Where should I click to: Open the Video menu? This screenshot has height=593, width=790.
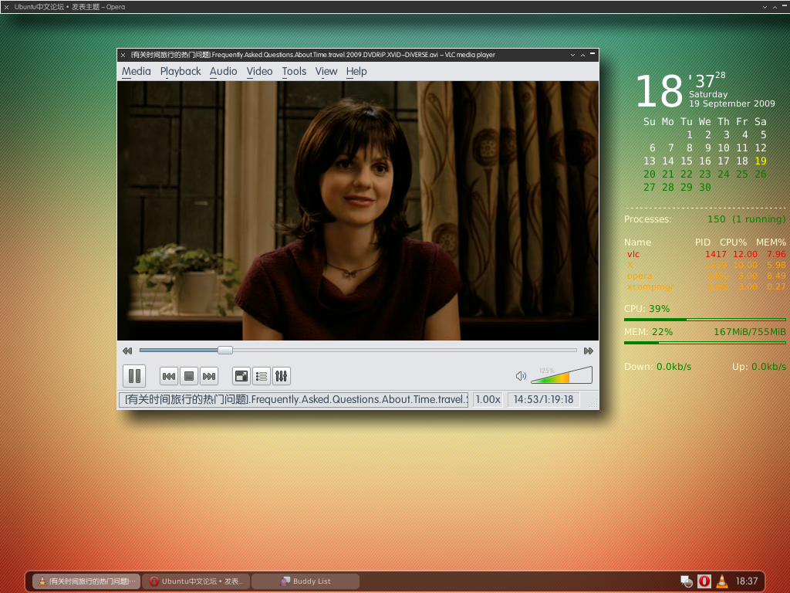[x=259, y=72]
